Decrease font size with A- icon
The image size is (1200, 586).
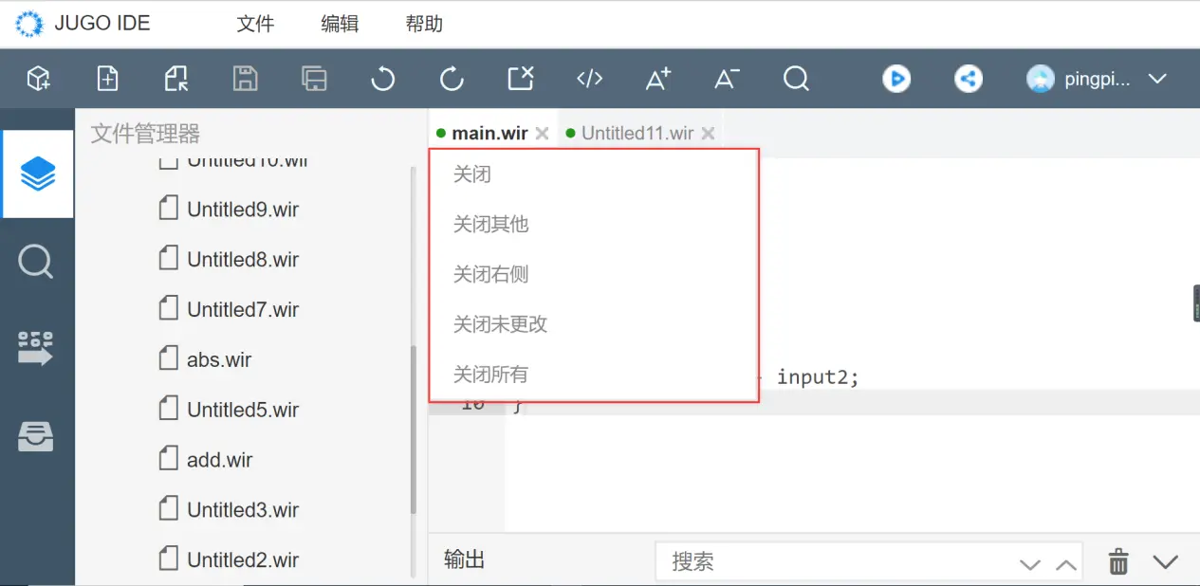click(x=727, y=79)
